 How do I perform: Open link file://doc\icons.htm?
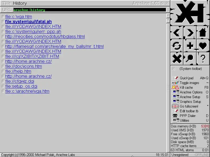24,66
